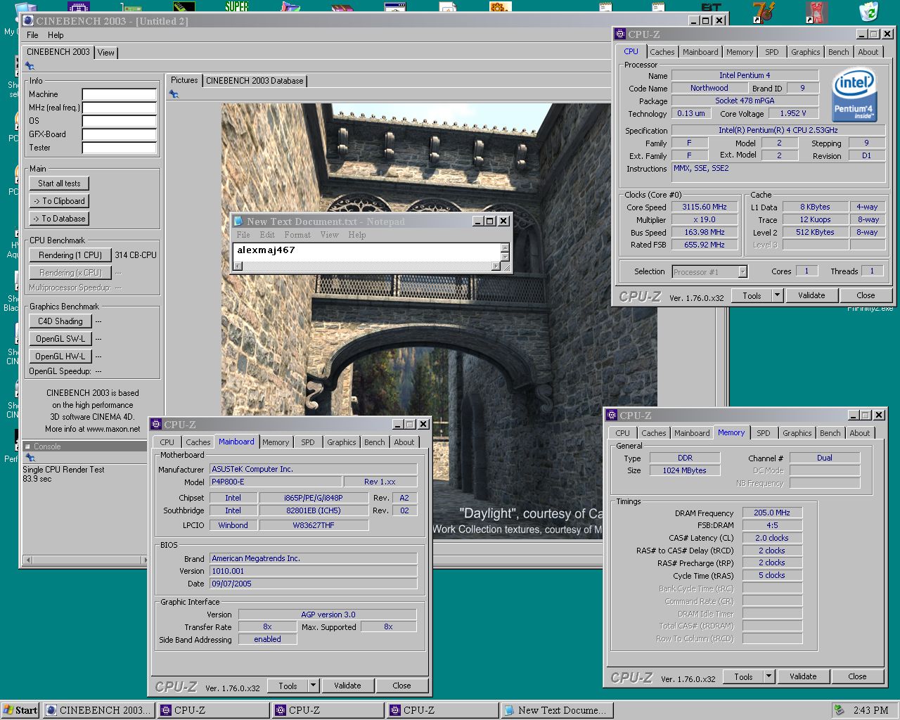Expand the Tools dropdown arrow in CPU-Z CPU window
900x720 pixels.
point(778,295)
